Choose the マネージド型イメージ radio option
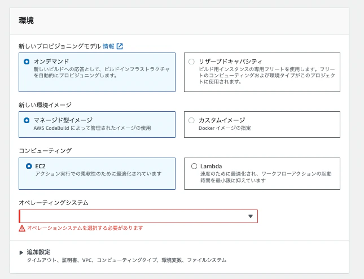The height and width of the screenshot is (279, 364). (x=27, y=120)
